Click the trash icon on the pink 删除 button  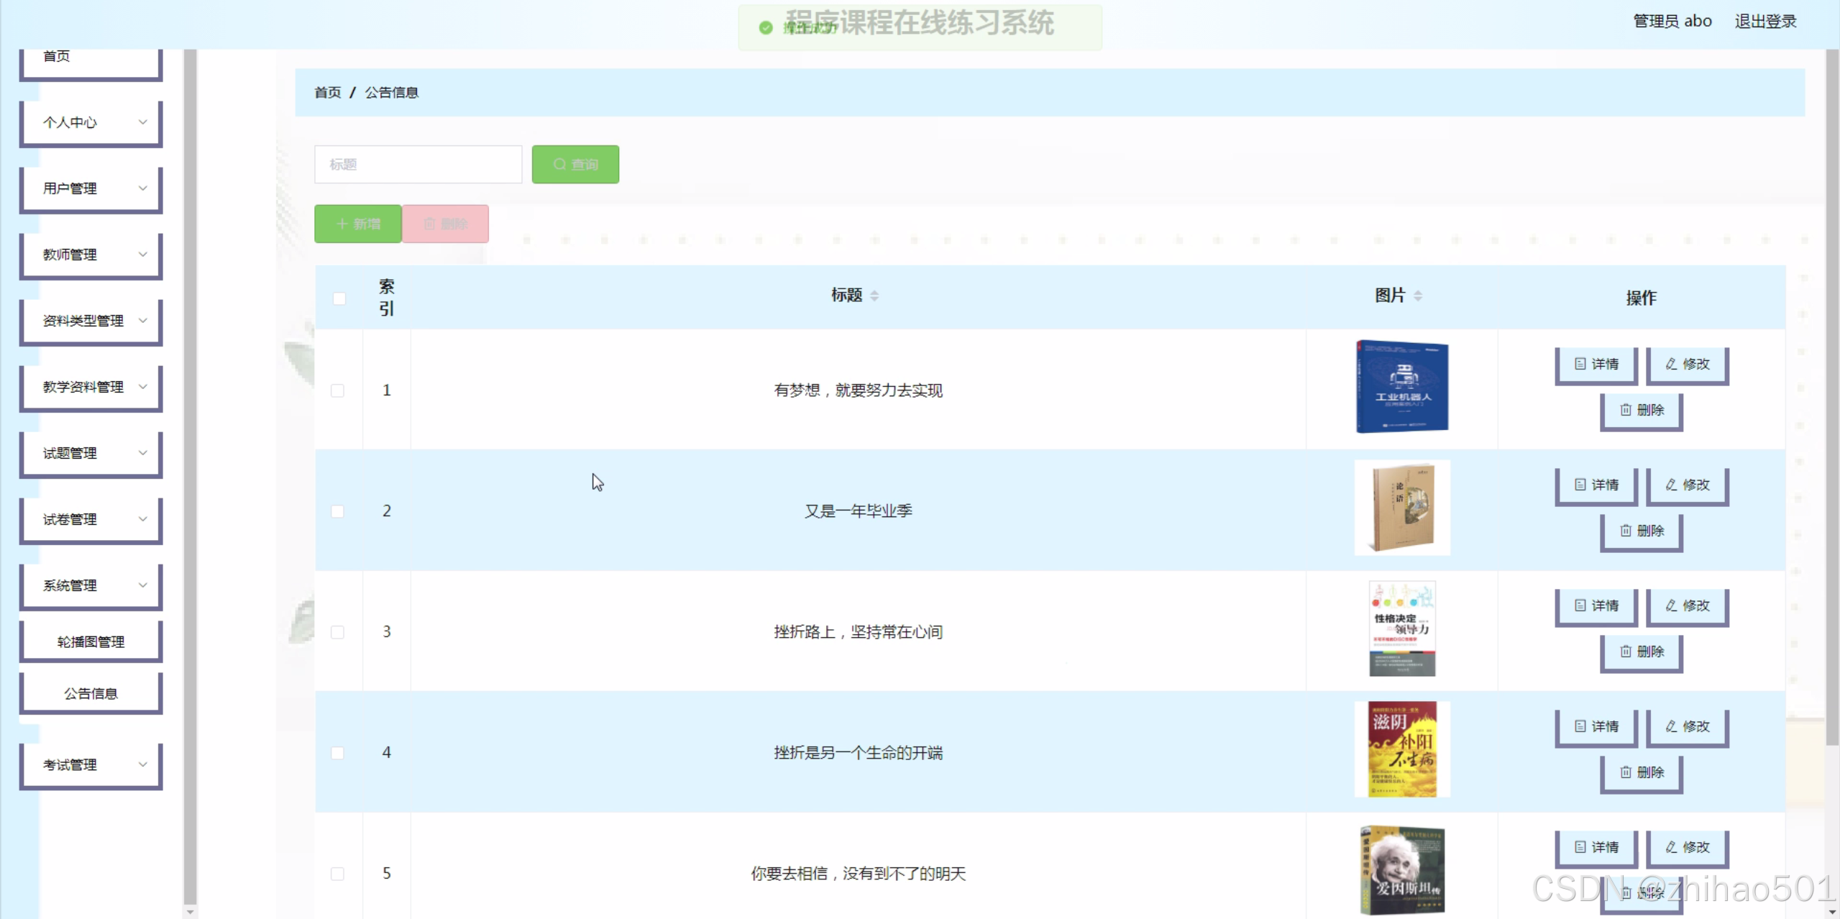[429, 224]
